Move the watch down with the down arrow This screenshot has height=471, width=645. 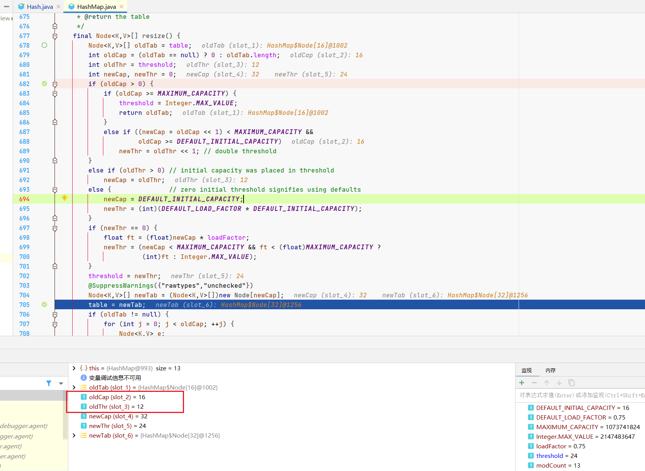tap(559, 383)
